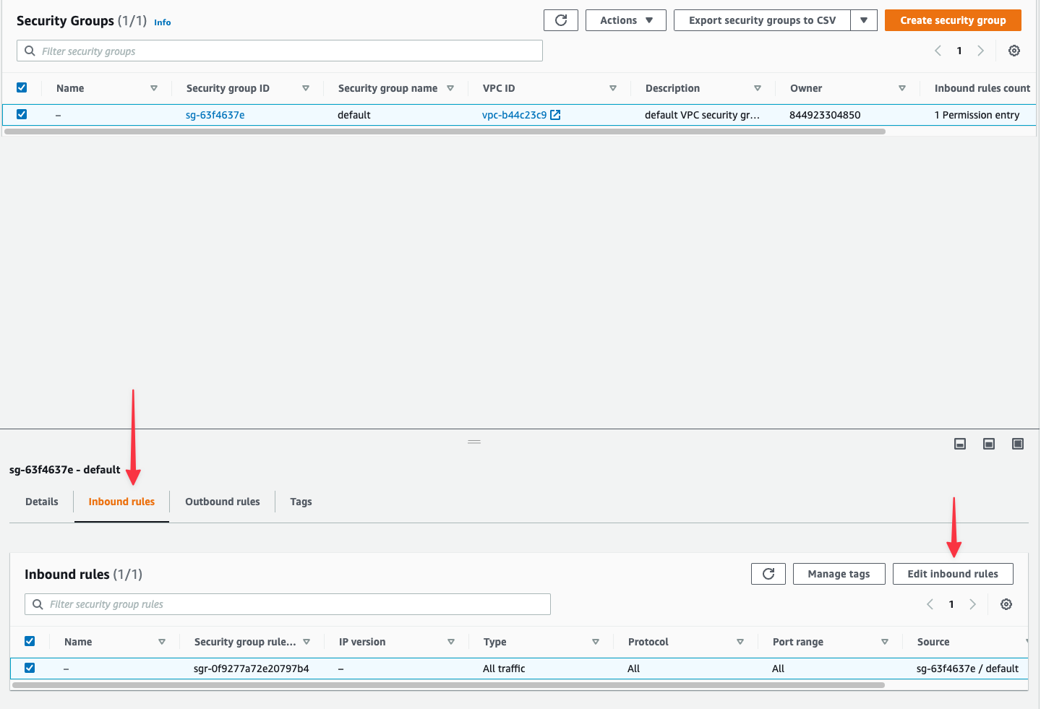Open preferences gear for Security Groups table
The width and height of the screenshot is (1041, 709).
(x=1014, y=51)
